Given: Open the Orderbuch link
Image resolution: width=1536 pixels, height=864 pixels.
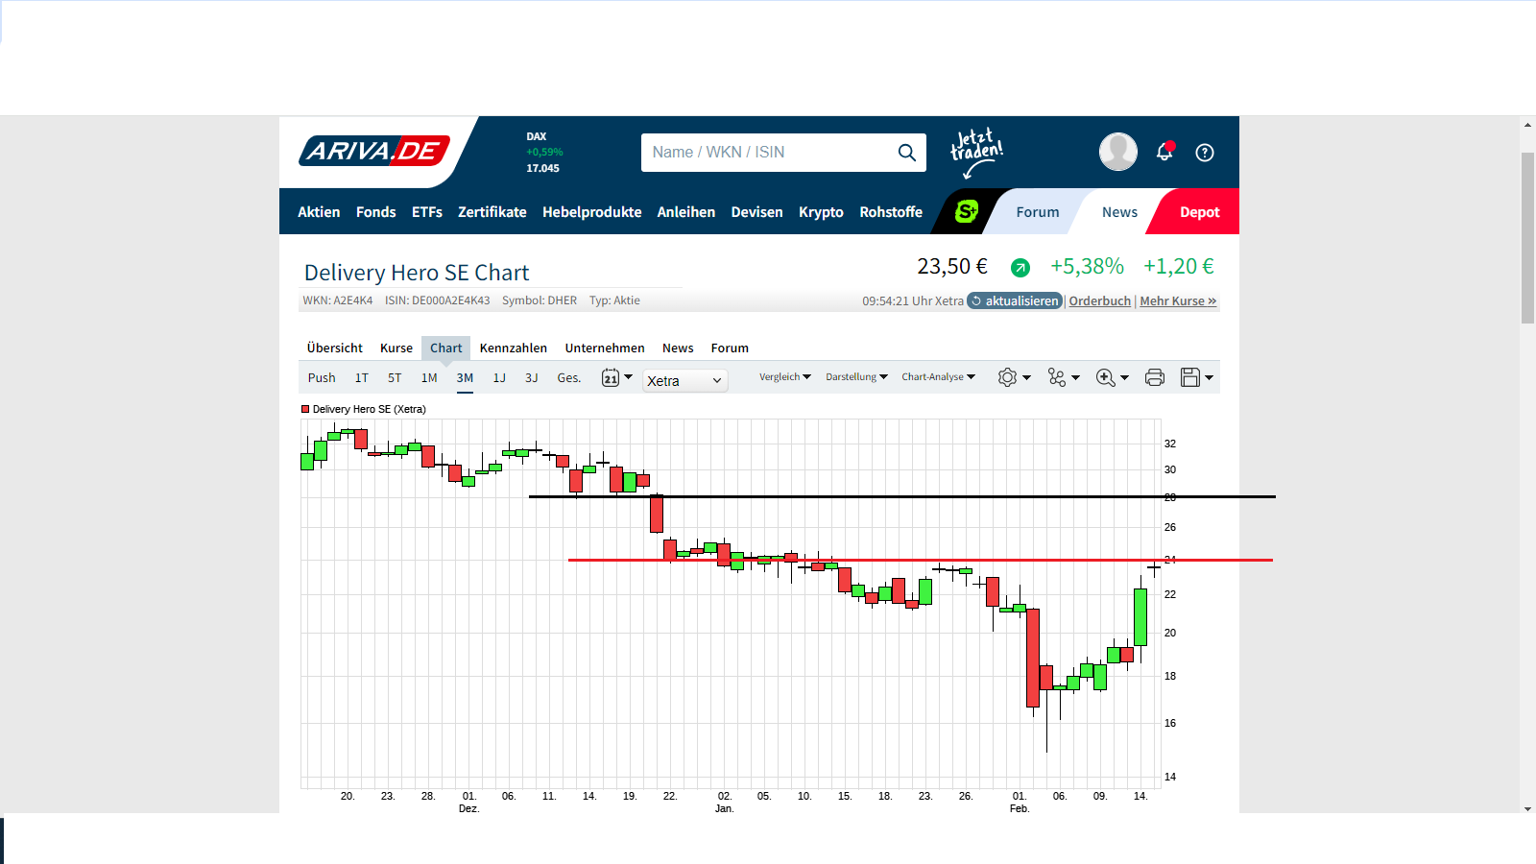Looking at the screenshot, I should (1099, 300).
